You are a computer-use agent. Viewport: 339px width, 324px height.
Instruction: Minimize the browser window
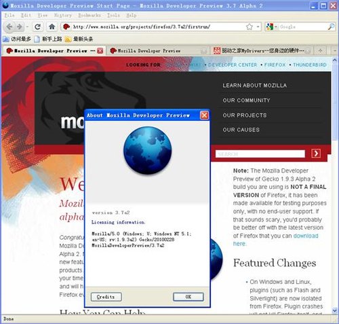(313, 6)
